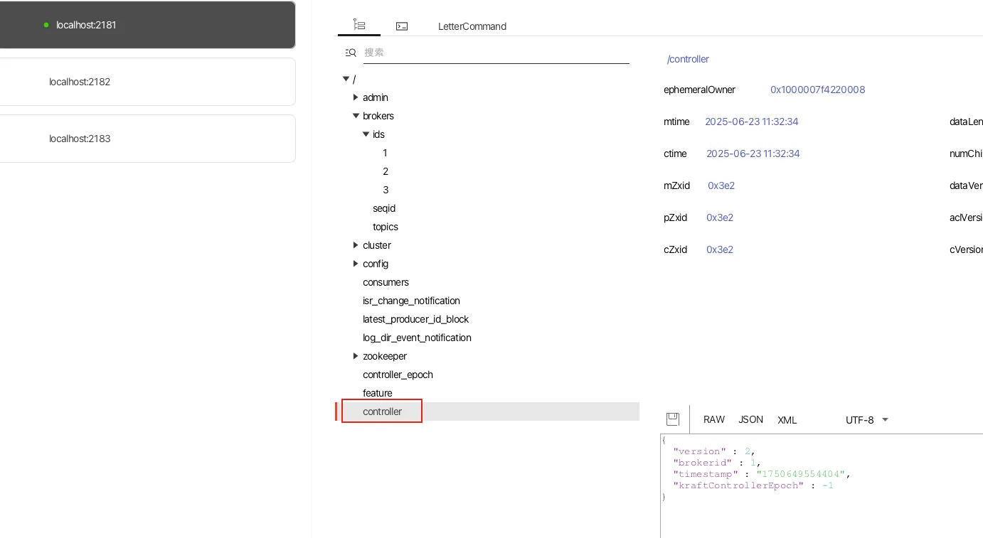The height and width of the screenshot is (538, 983).
Task: Click the "brokerid" line in JSON data
Action: 717,463
